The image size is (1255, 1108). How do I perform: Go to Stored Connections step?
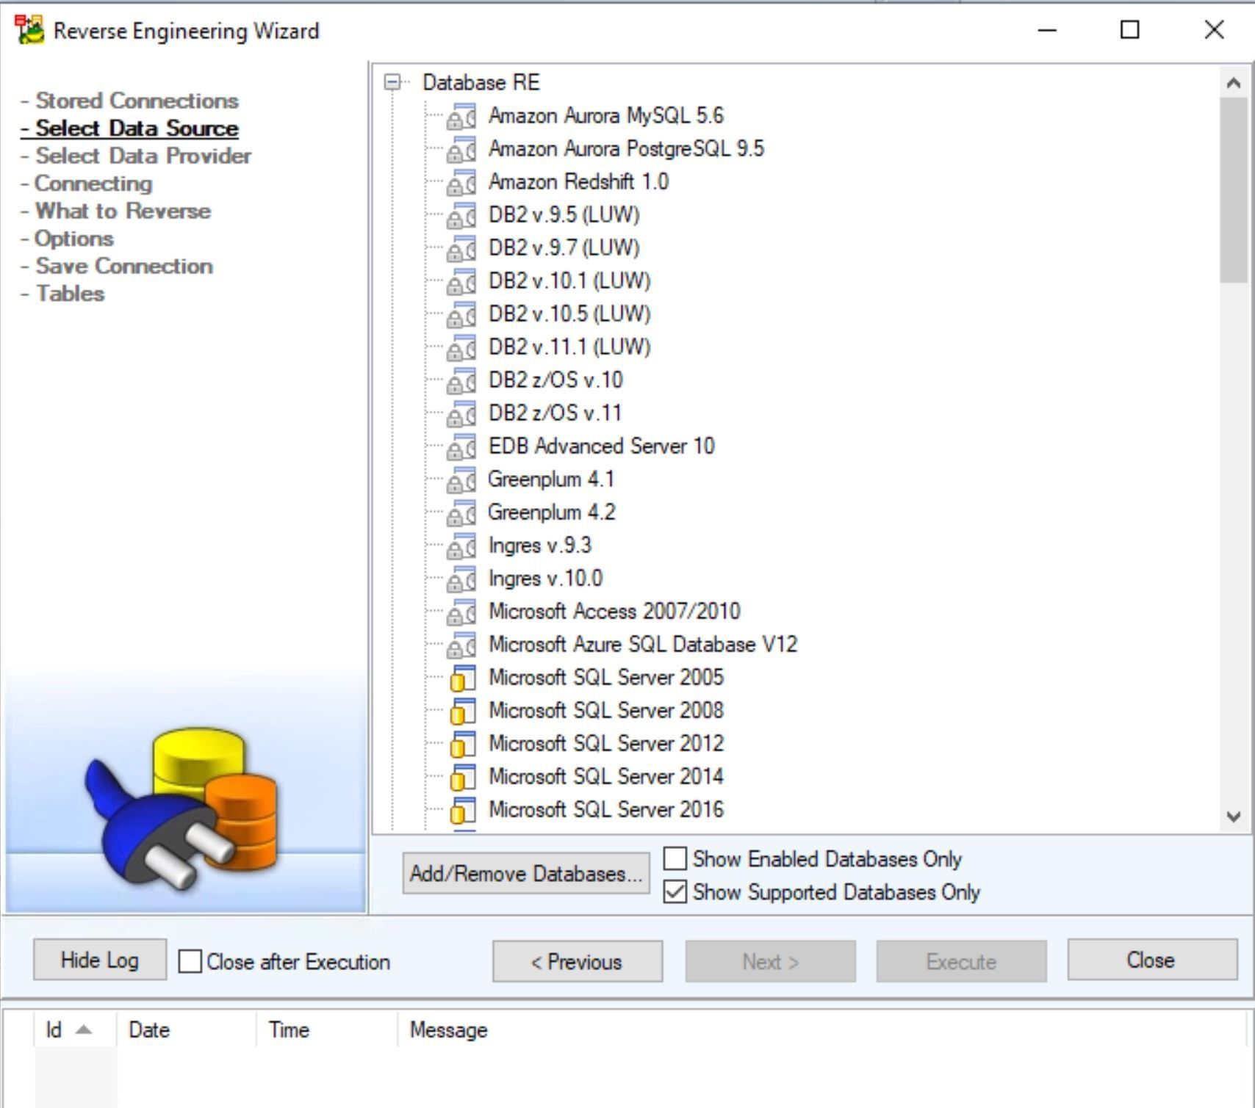(x=137, y=101)
